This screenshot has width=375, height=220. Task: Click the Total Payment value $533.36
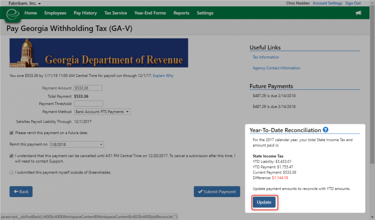pos(81,96)
